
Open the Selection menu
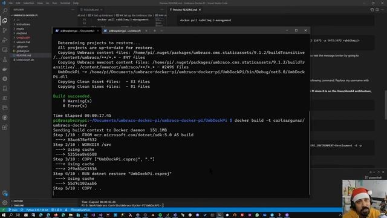28,3
